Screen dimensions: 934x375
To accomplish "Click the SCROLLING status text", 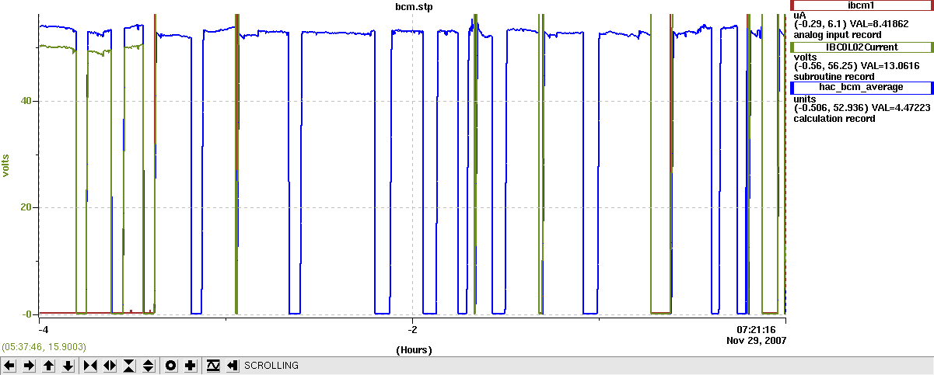I will (271, 365).
